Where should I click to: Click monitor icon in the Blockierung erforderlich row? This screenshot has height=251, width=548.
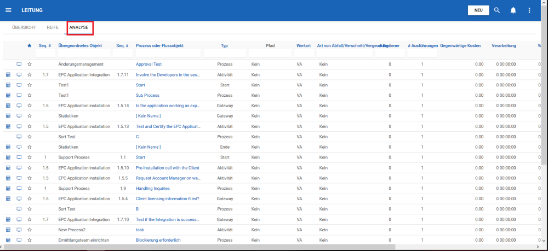tap(19, 240)
